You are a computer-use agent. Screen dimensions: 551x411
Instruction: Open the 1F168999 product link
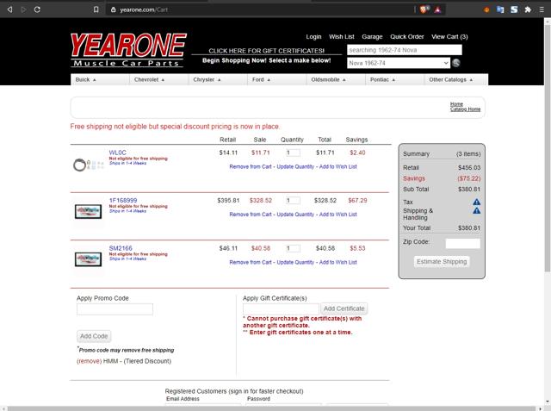[123, 201]
